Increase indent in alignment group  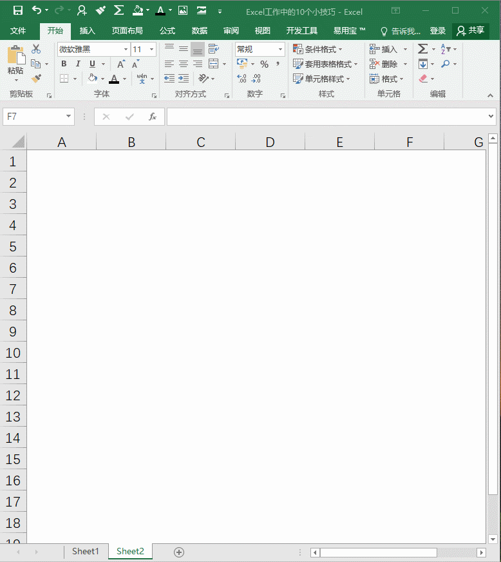tap(184, 78)
